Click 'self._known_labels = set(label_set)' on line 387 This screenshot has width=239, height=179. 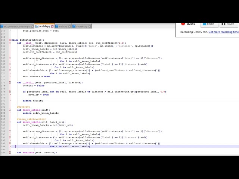point(48,125)
